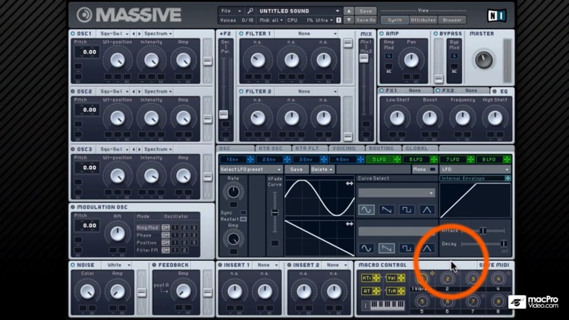
Task: Enable LFO Sync checkbox
Action: coord(243,212)
